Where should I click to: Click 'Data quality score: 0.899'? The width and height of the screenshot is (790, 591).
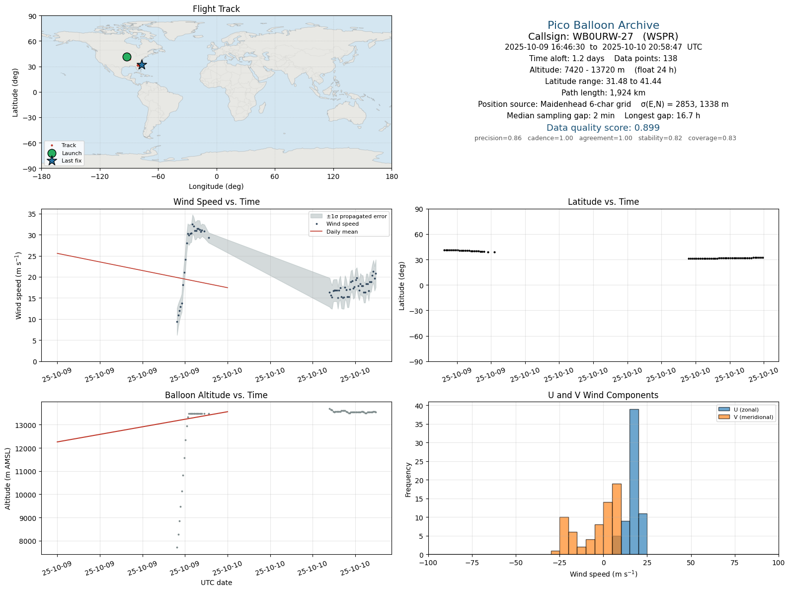click(603, 128)
